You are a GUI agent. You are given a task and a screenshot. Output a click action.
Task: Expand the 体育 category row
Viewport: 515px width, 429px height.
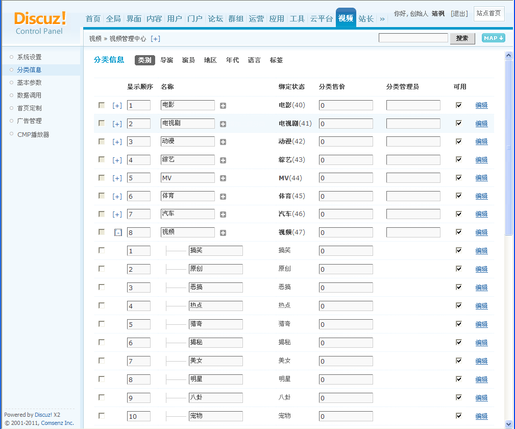[x=117, y=196]
